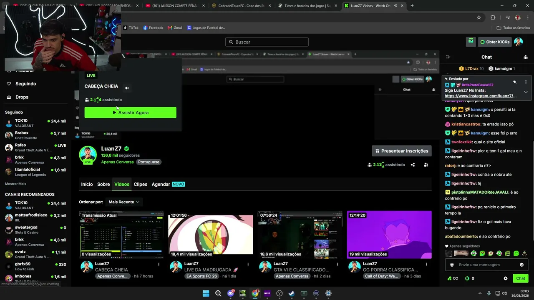534x300 pixels.
Task: Open Steam from the taskbar
Action: 292,293
